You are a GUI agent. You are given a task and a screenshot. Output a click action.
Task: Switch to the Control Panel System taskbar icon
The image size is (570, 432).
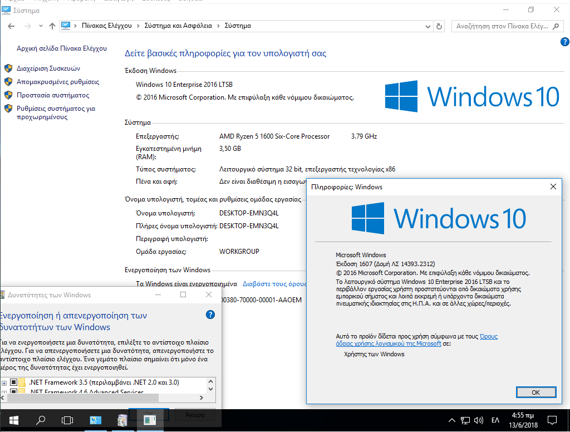pyautogui.click(x=96, y=421)
